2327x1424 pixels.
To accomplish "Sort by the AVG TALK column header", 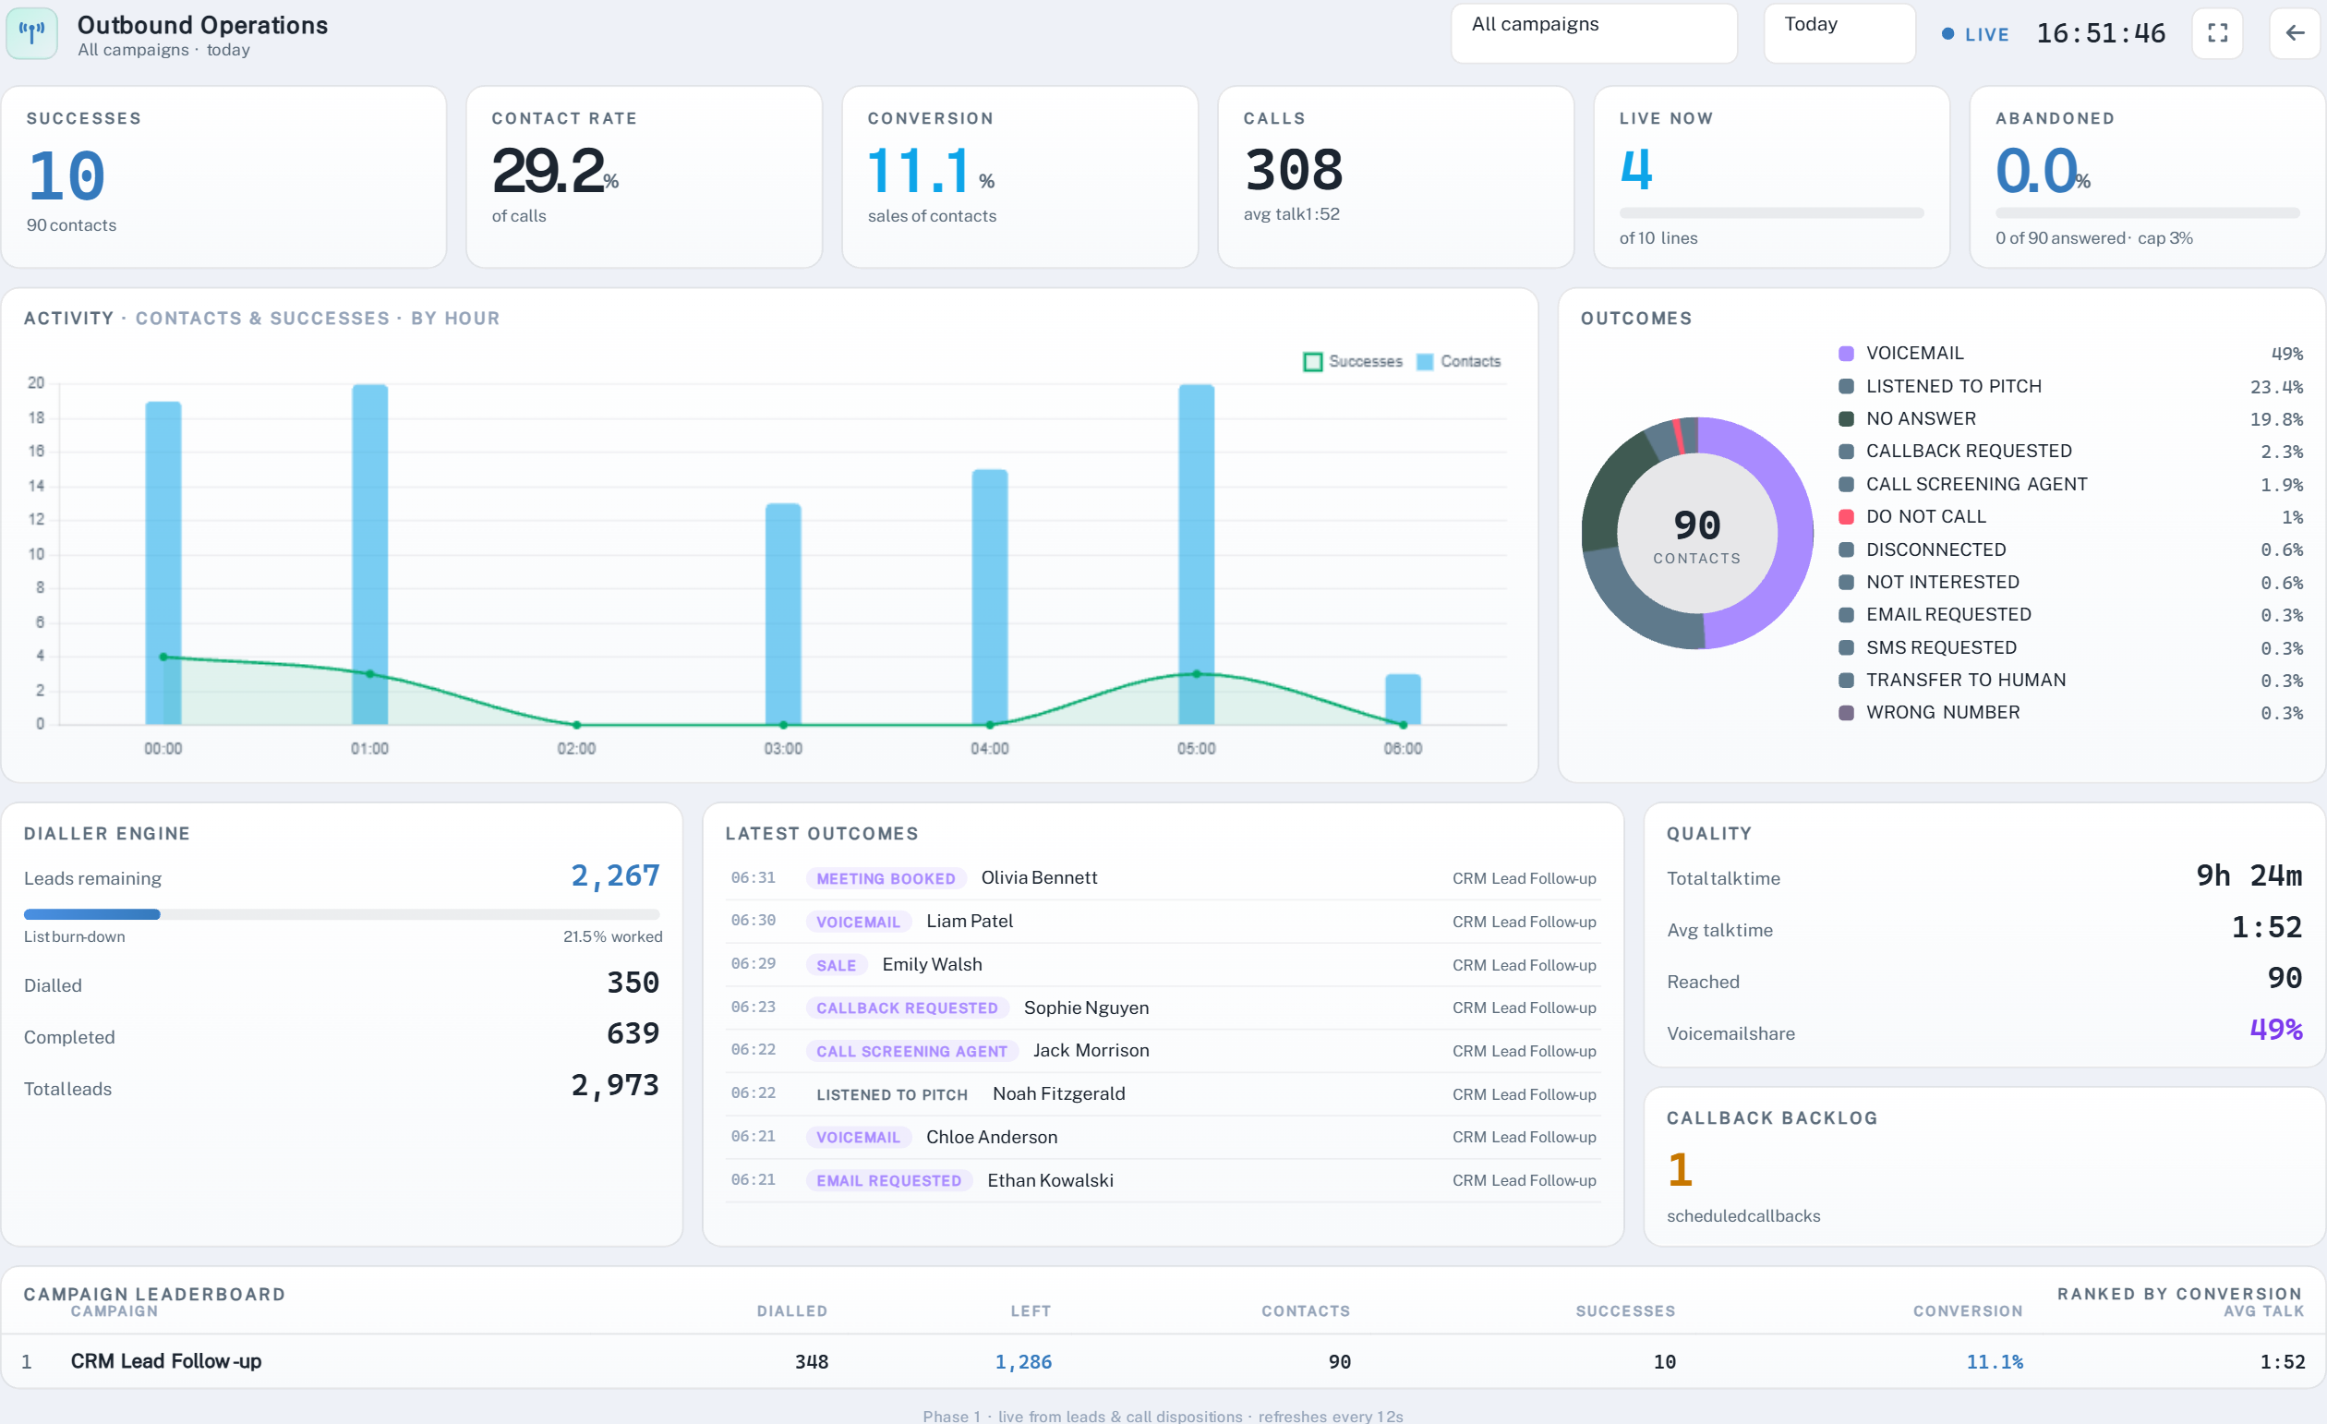I will (x=2263, y=1310).
